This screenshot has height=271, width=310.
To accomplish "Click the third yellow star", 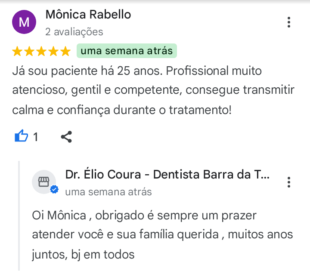I will click(41, 51).
